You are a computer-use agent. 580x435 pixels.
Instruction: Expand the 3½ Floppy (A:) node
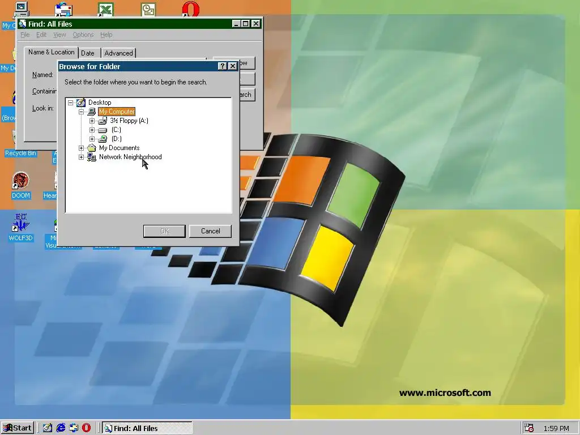point(92,121)
